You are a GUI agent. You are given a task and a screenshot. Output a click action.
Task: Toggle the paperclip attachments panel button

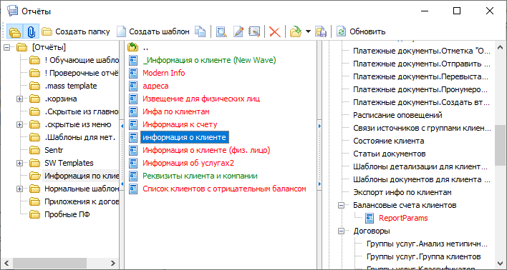[32, 31]
